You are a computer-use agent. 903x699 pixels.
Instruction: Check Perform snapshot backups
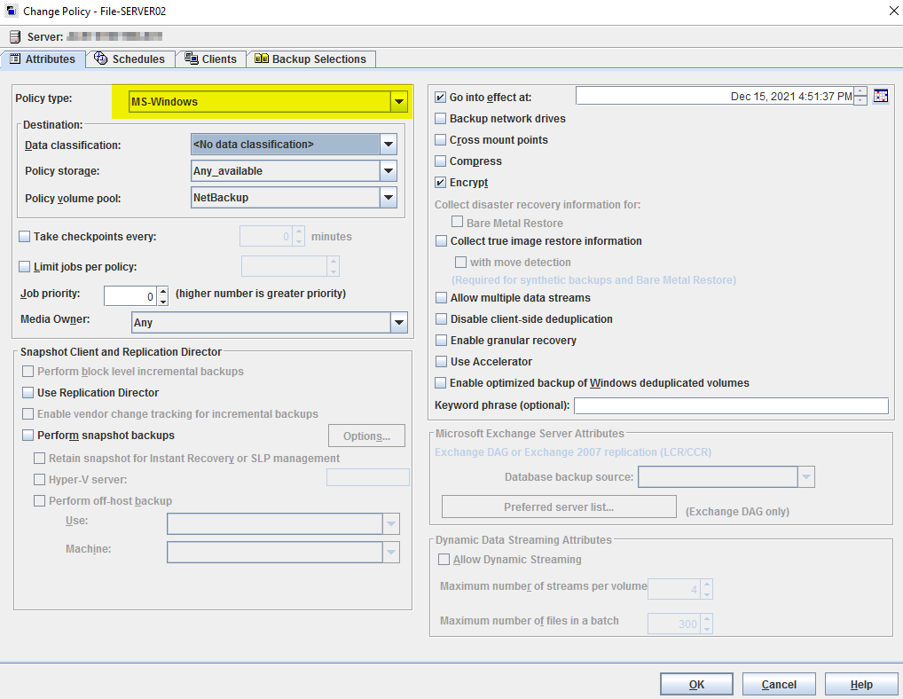27,436
